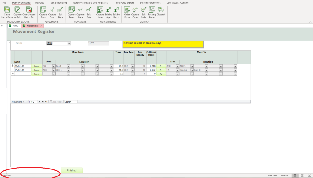313x178 pixels.
Task: Open Tray Type dropdown in first row
Action: (133, 66)
